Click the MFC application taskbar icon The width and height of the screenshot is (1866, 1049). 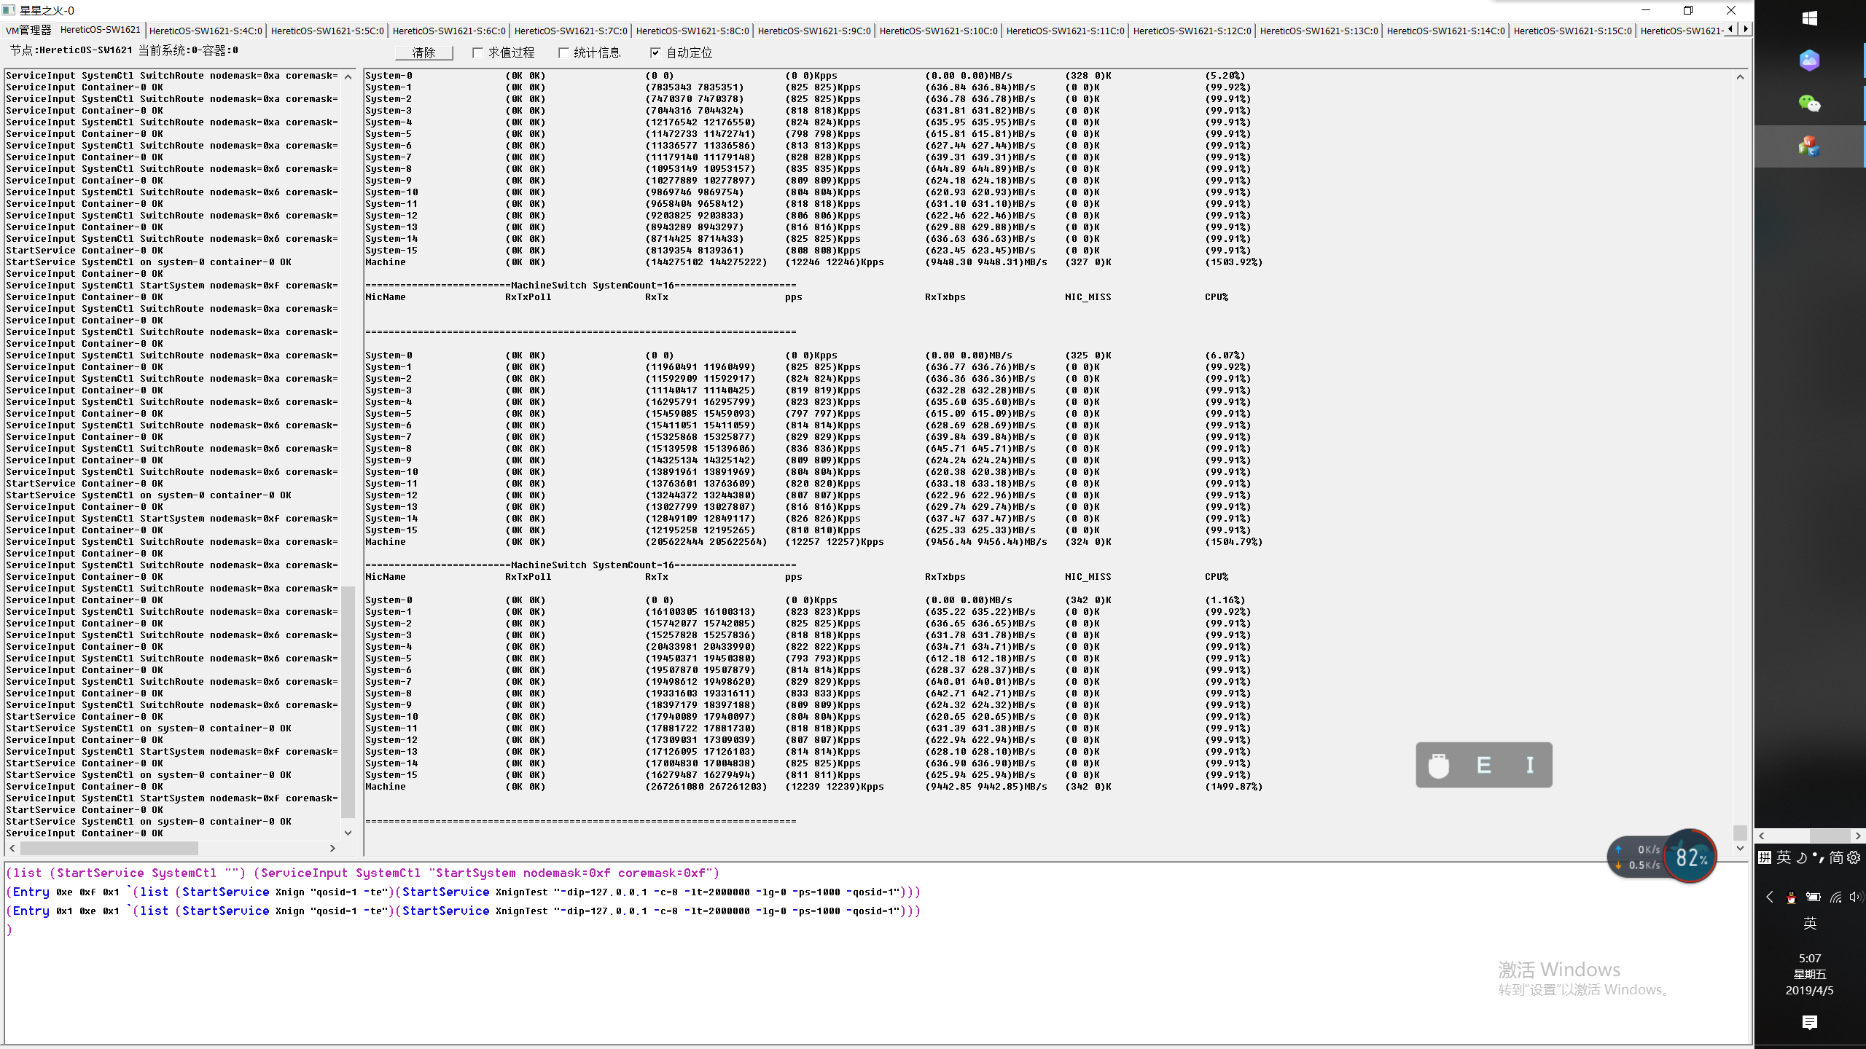click(1809, 146)
